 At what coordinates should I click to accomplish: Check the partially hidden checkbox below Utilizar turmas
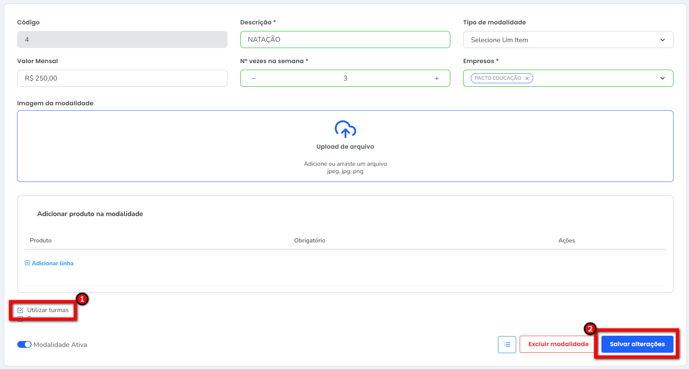tap(21, 319)
